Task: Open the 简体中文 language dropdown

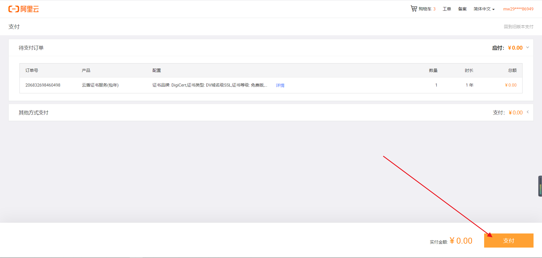Action: (484, 9)
